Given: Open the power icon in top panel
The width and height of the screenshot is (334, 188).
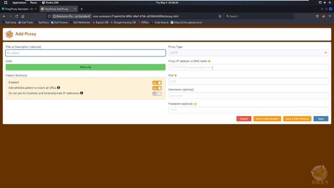Looking at the screenshot, I should coord(330,3).
